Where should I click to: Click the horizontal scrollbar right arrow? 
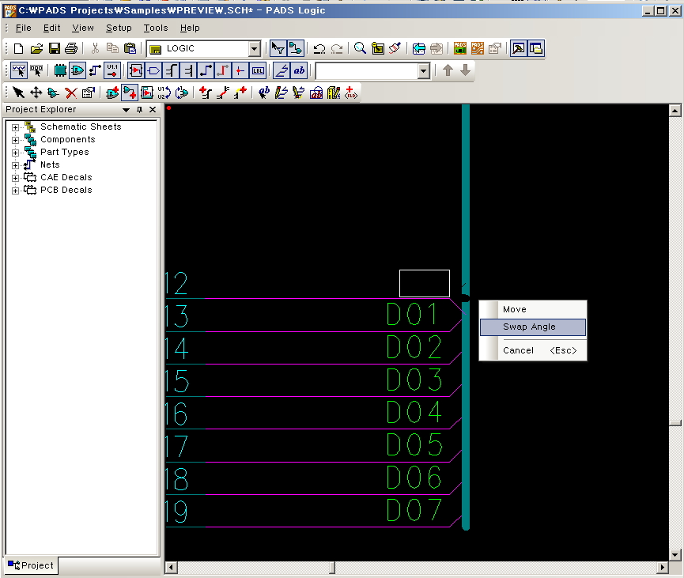click(x=663, y=567)
